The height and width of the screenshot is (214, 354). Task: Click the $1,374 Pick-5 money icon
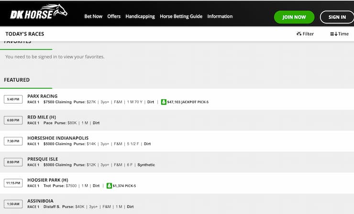(x=109, y=186)
